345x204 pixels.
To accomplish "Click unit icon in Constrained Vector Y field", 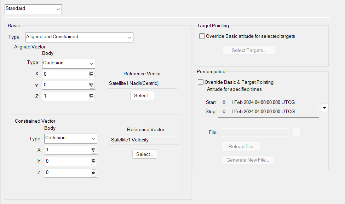I will pyautogui.click(x=93, y=161).
